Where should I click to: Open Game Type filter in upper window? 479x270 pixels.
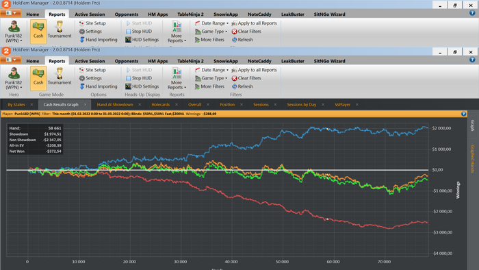(x=211, y=32)
